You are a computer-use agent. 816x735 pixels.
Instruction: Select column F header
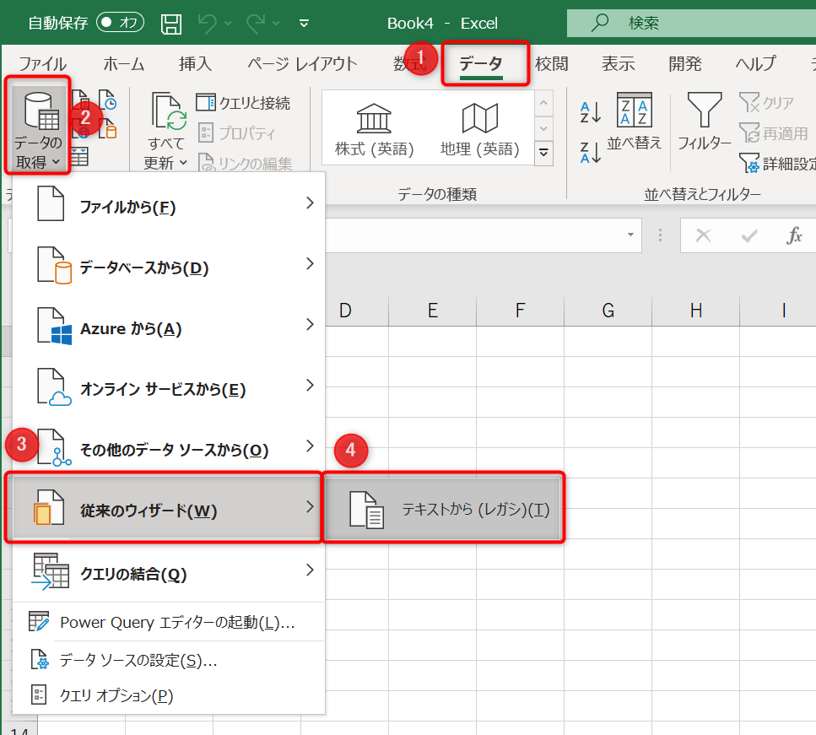point(521,311)
